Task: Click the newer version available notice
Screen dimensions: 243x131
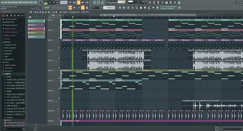Action: click(x=168, y=7)
